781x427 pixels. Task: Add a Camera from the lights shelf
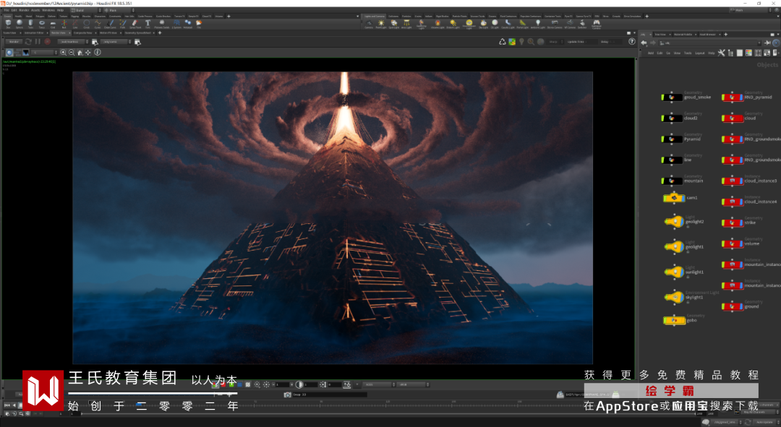[x=369, y=24]
